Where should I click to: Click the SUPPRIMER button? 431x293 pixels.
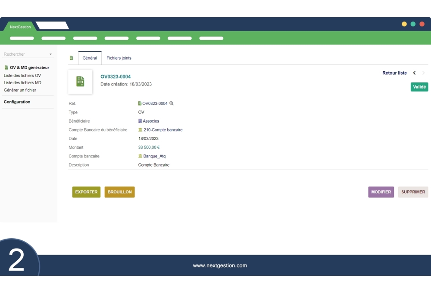click(413, 192)
